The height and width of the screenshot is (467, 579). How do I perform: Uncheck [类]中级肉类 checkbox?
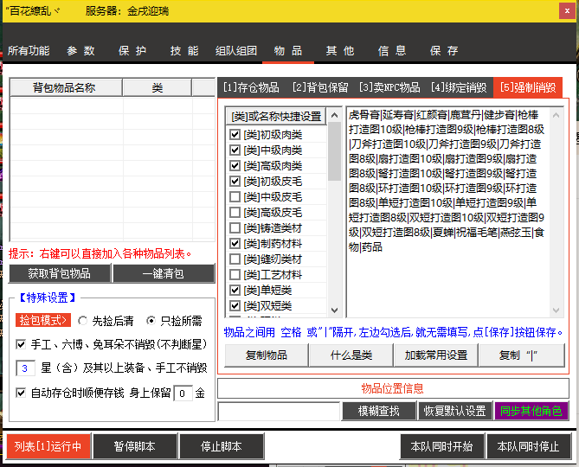tap(235, 150)
